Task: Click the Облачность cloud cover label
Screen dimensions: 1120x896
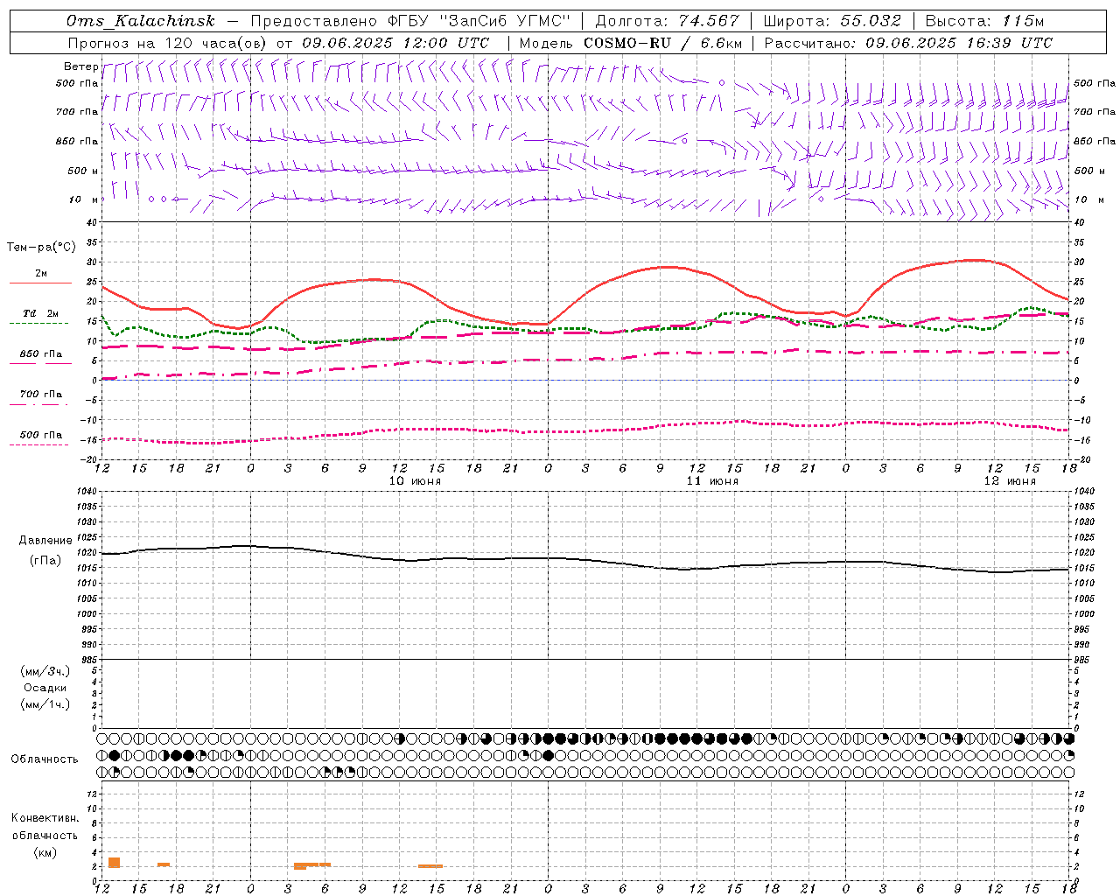Action: coord(45,759)
